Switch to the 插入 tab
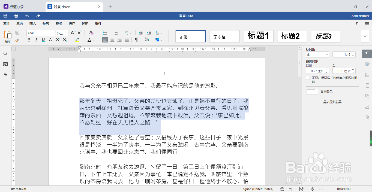Viewport: 372px width, 192px height. click(x=33, y=23)
